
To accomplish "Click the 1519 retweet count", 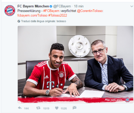I will coord(46,108).
